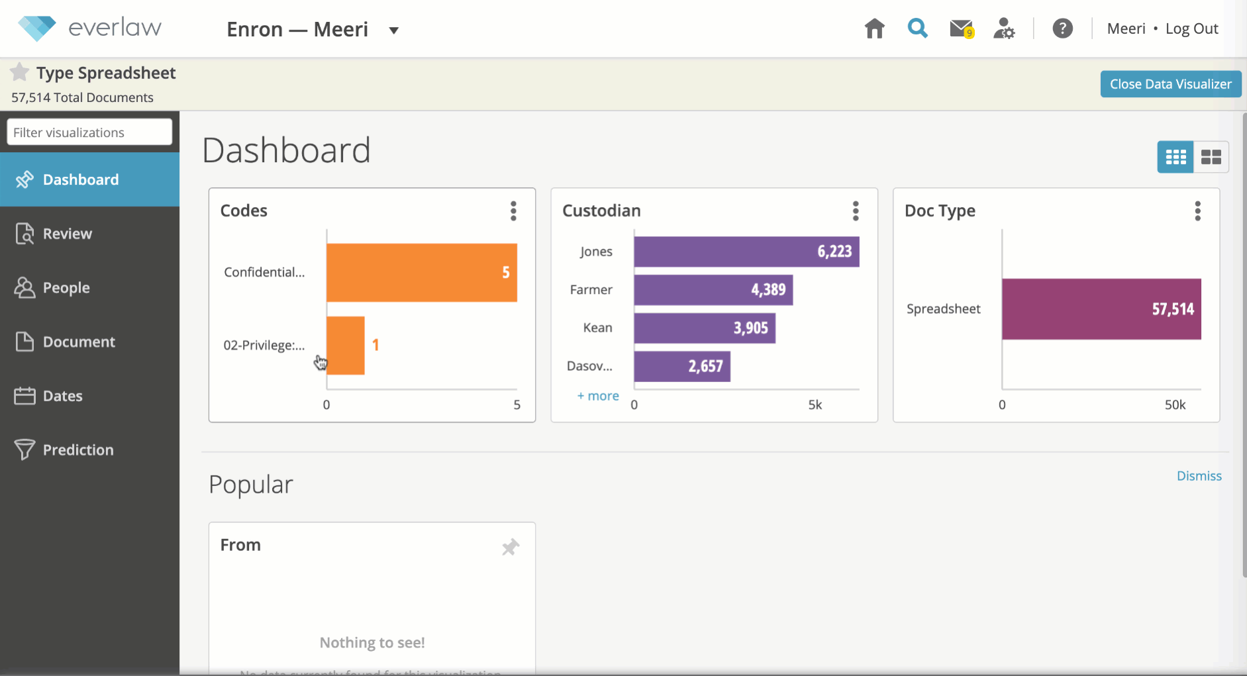The width and height of the screenshot is (1247, 676).
Task: Open messages via the mail icon
Action: (961, 28)
